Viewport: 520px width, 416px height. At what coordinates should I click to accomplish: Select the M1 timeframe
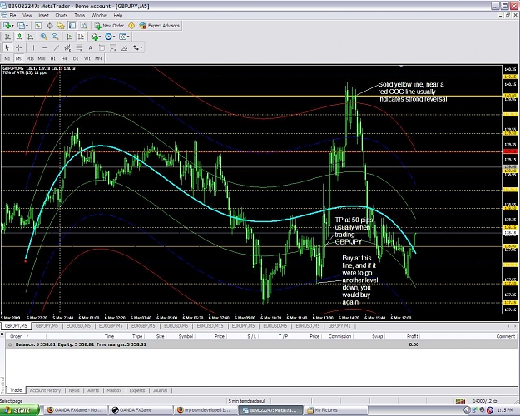[x=7, y=59]
